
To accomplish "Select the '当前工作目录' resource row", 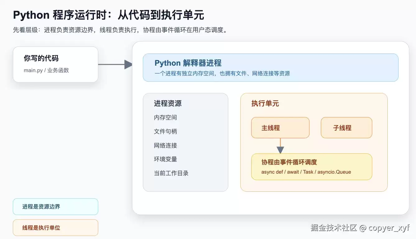I will coord(171,173).
